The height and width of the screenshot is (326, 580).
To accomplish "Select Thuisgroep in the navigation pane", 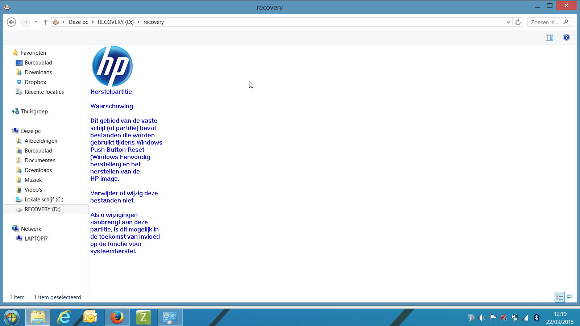I will [34, 112].
